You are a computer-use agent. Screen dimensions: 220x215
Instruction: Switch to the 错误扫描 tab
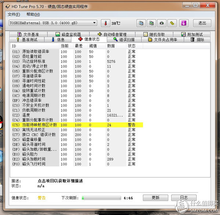point(124,40)
